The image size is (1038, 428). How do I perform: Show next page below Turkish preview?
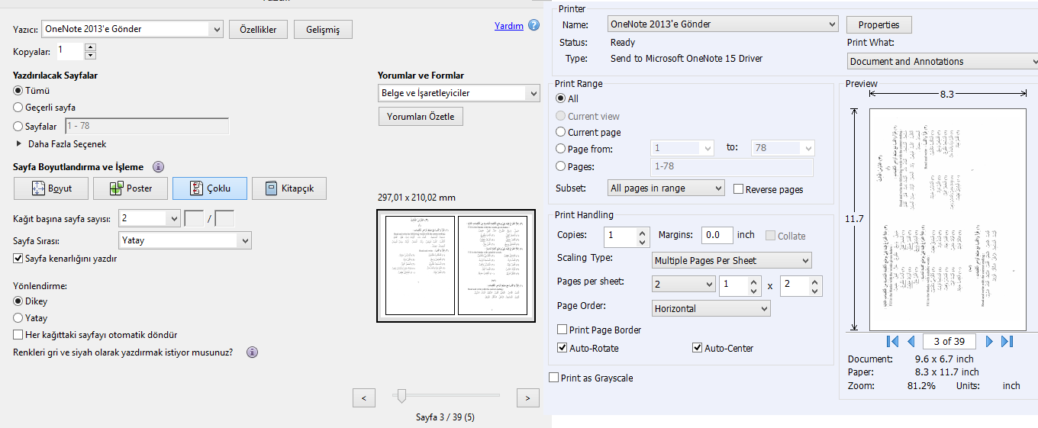point(528,397)
